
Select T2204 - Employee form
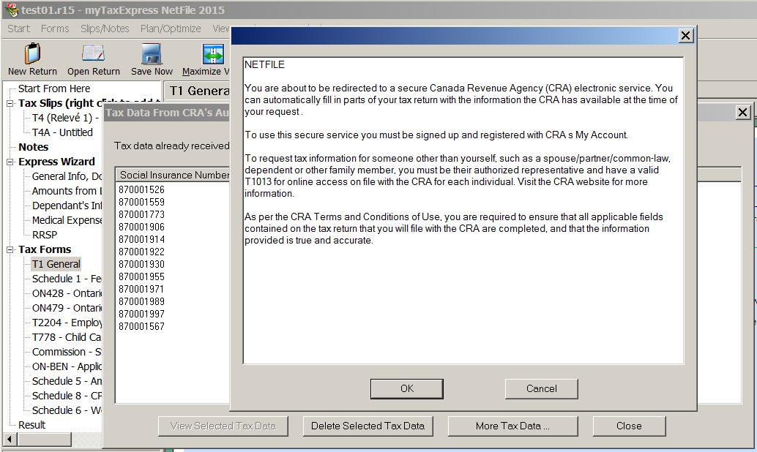[67, 323]
